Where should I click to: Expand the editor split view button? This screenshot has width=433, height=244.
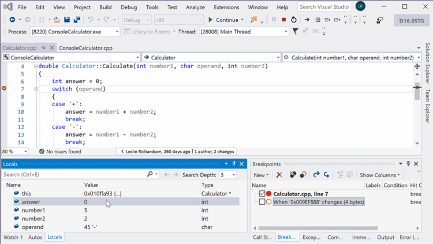[x=417, y=66]
